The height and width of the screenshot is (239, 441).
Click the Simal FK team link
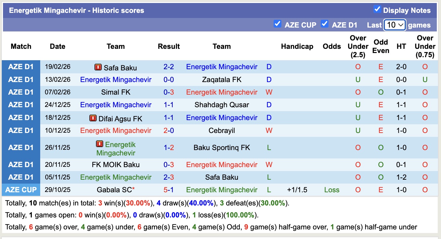coord(116,92)
